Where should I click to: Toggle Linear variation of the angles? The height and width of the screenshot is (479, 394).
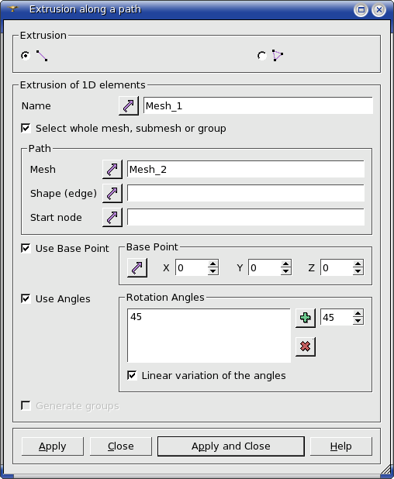click(x=132, y=375)
